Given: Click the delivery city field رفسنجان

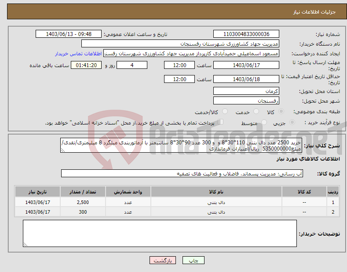Looking at the screenshot, I should point(246,100).
